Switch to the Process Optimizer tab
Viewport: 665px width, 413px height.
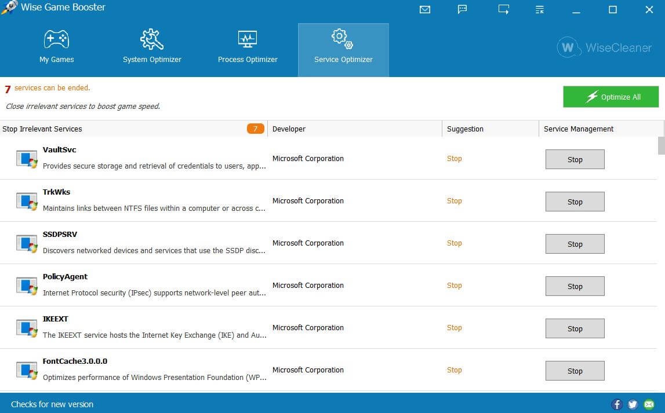click(x=248, y=50)
